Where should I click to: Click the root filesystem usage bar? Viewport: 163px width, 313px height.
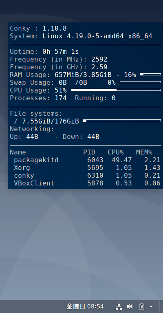click(122, 121)
